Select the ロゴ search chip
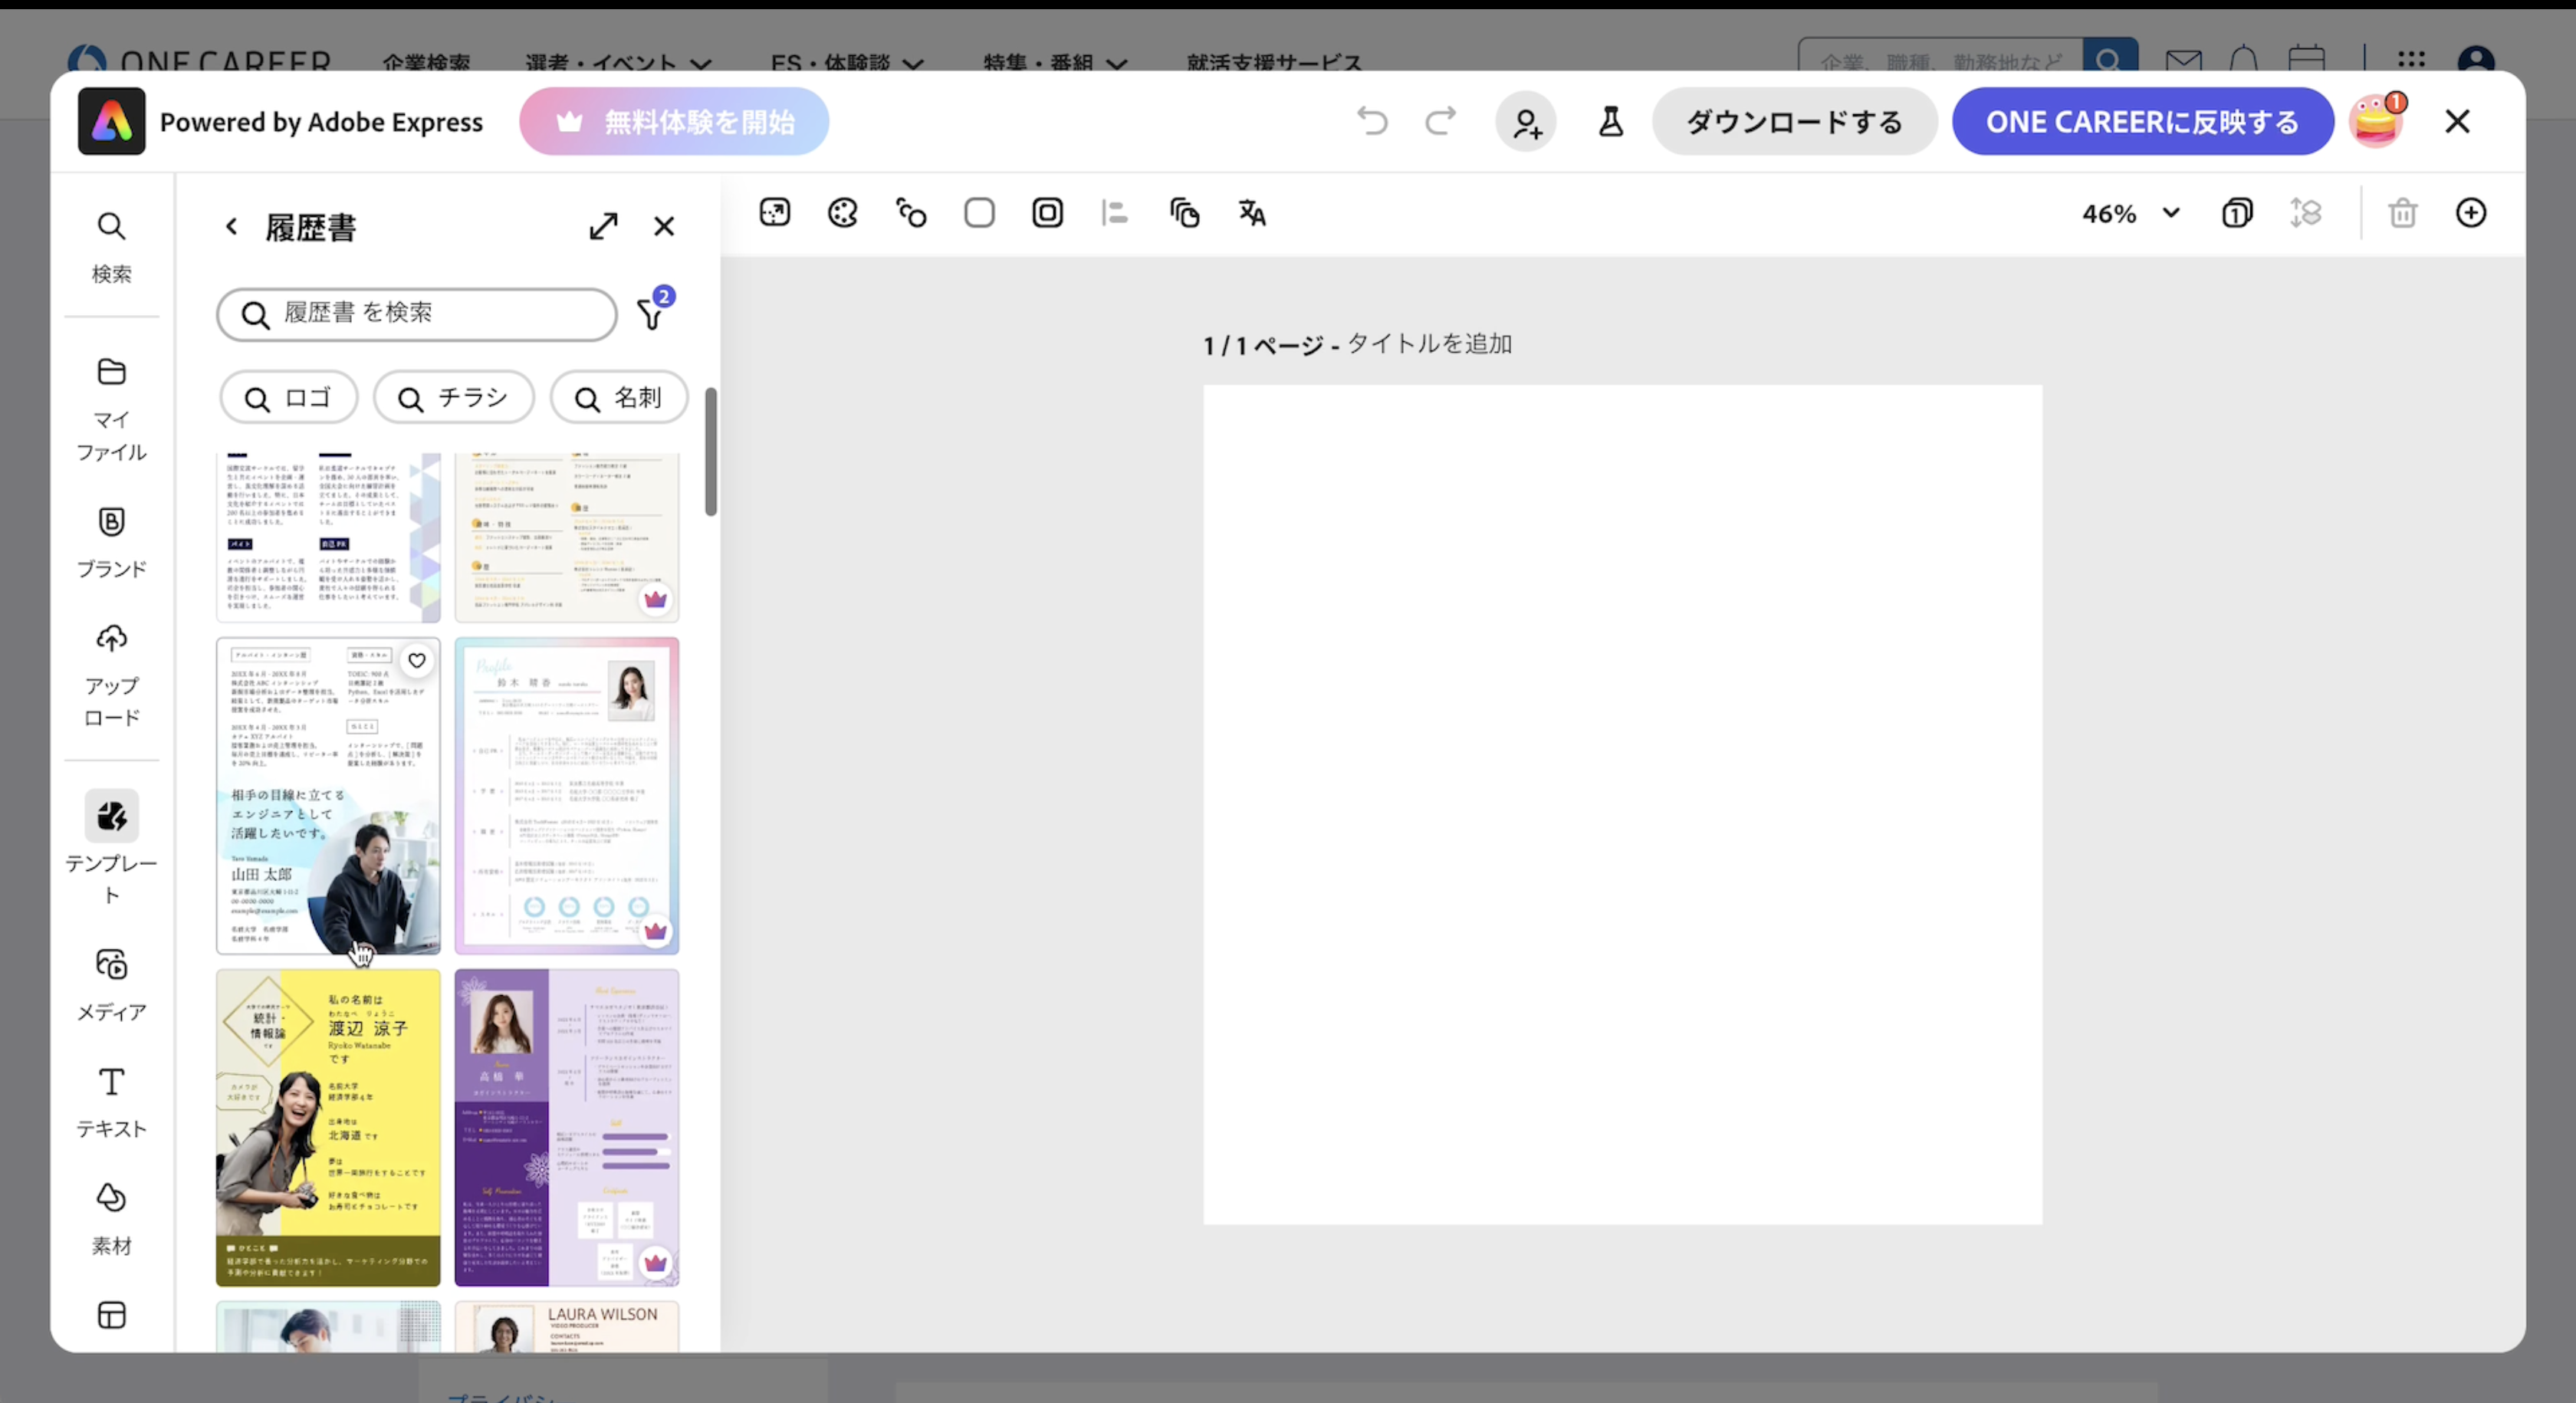 (x=289, y=398)
